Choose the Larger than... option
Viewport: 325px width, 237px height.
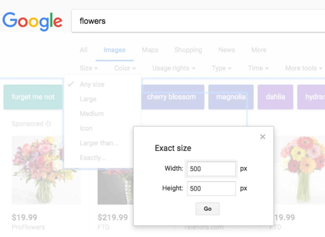tap(99, 143)
